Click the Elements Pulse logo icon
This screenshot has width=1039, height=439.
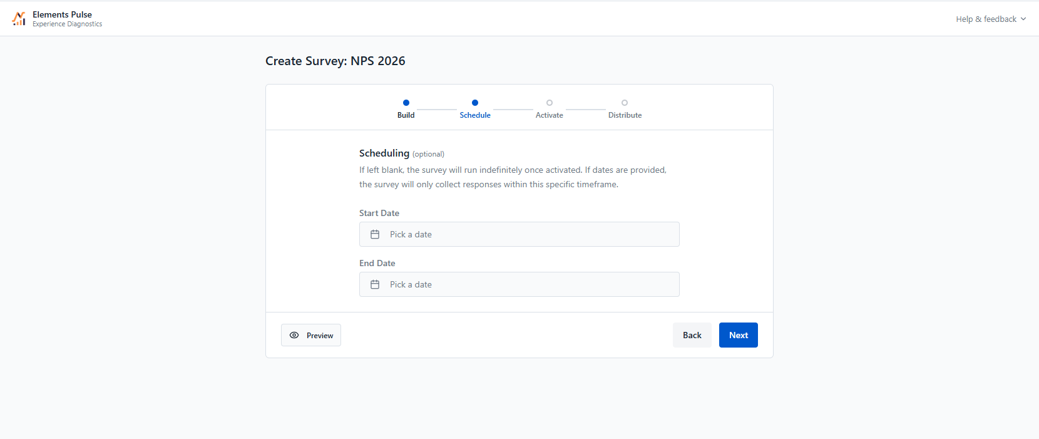(19, 19)
